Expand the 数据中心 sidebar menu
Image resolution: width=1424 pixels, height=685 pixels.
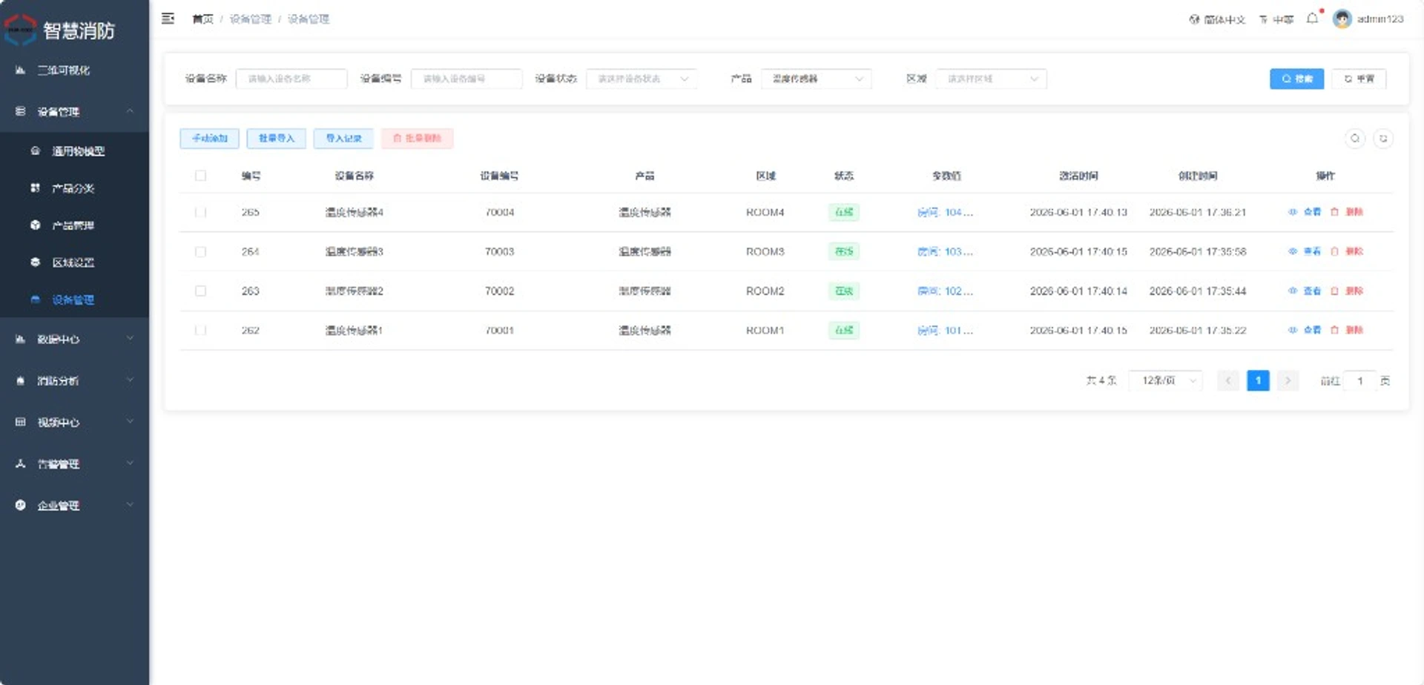(74, 339)
